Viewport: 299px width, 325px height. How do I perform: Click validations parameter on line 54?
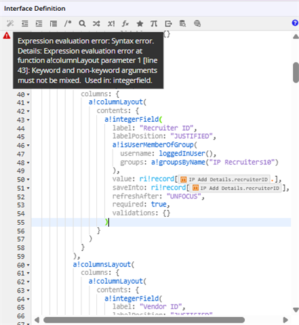click(x=134, y=213)
